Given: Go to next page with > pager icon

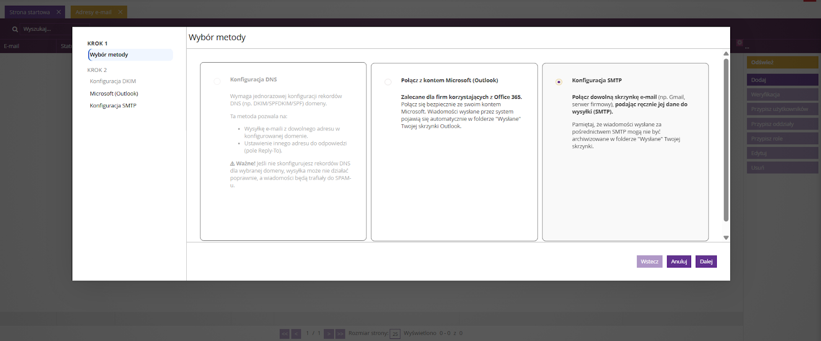Looking at the screenshot, I should coord(329,334).
